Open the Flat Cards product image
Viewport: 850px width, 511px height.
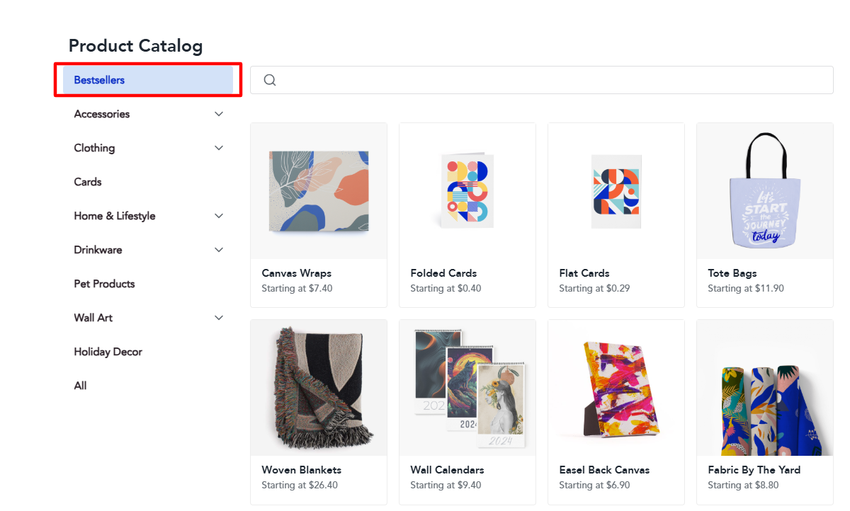click(616, 191)
